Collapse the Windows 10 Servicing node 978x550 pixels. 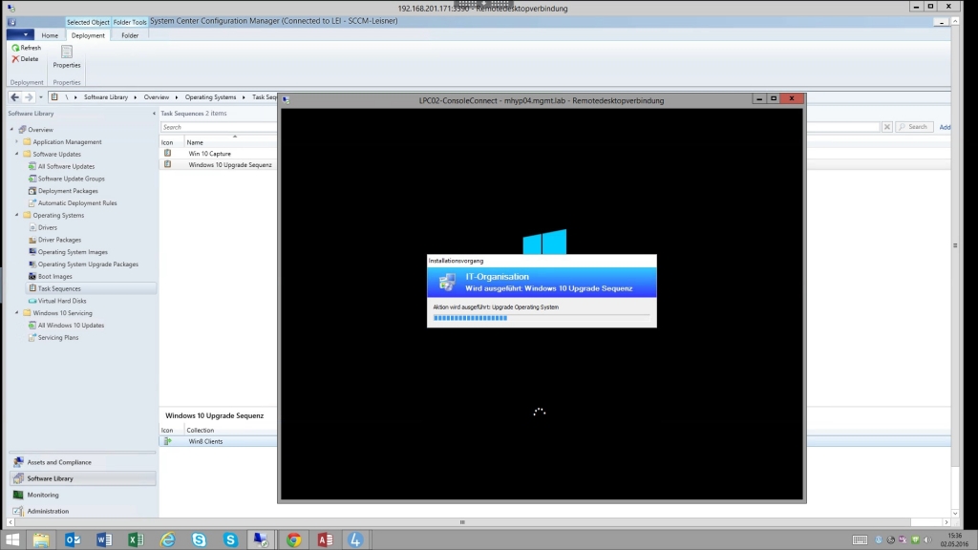point(17,313)
